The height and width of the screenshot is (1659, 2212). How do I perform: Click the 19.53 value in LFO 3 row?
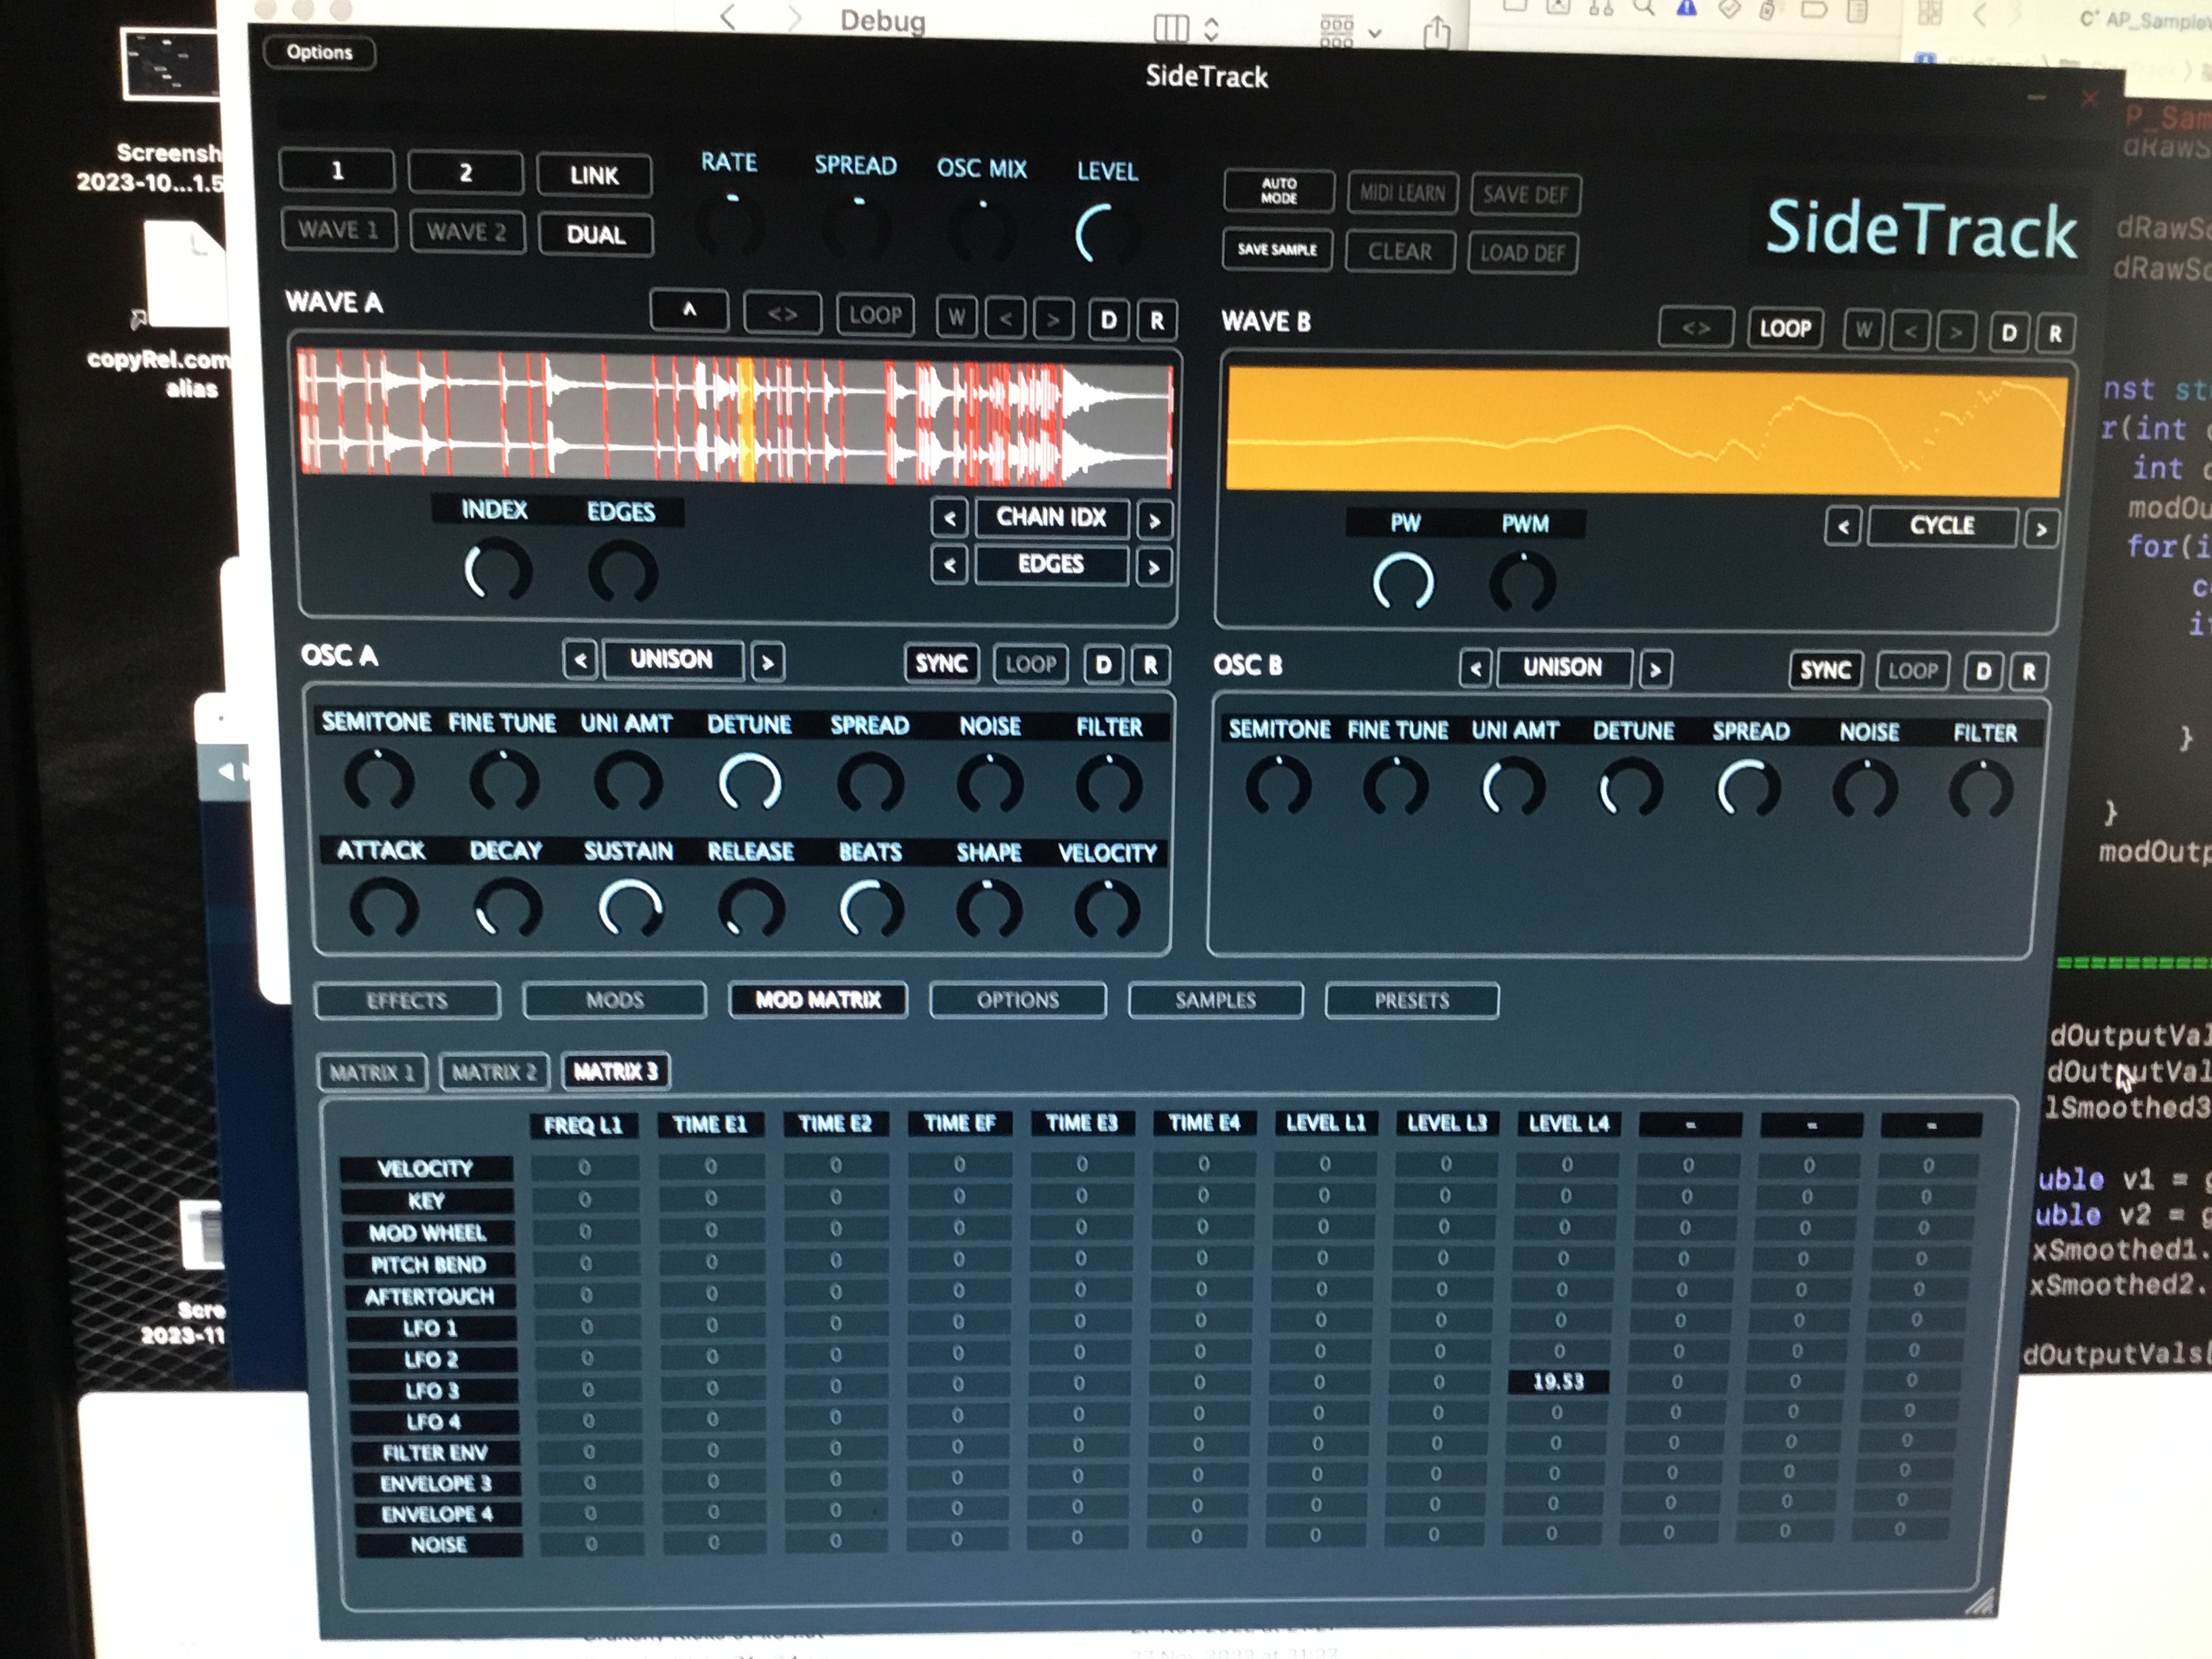1558,1382
